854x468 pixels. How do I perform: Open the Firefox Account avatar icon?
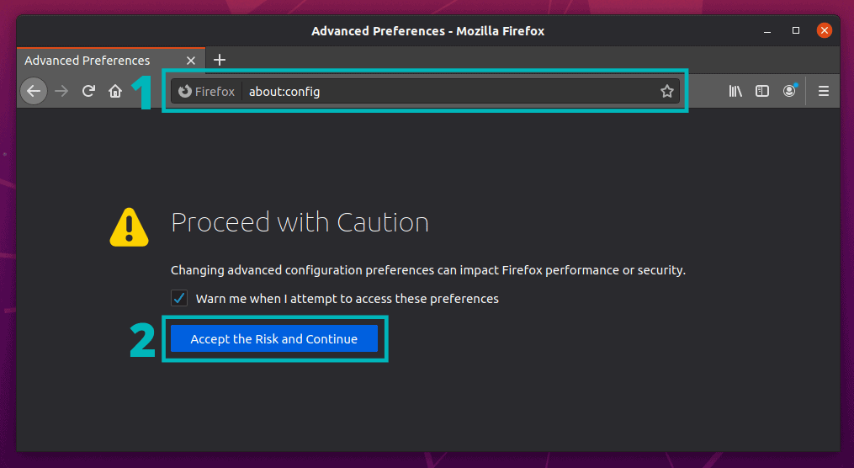789,91
